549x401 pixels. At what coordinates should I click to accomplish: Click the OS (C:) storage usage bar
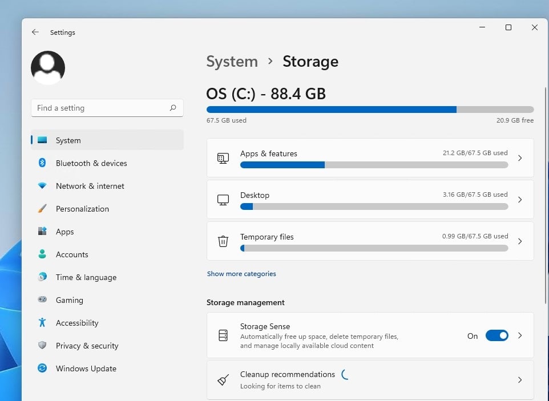point(370,110)
